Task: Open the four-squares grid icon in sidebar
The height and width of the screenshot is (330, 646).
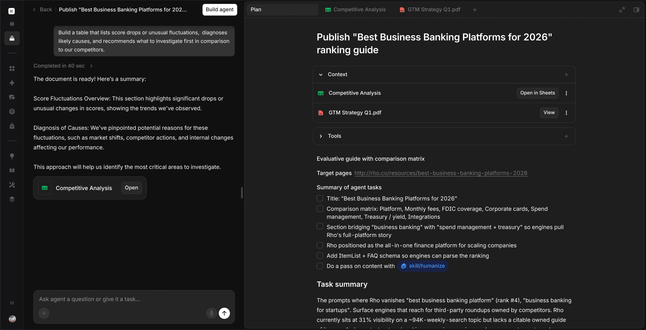Action: coord(12,68)
